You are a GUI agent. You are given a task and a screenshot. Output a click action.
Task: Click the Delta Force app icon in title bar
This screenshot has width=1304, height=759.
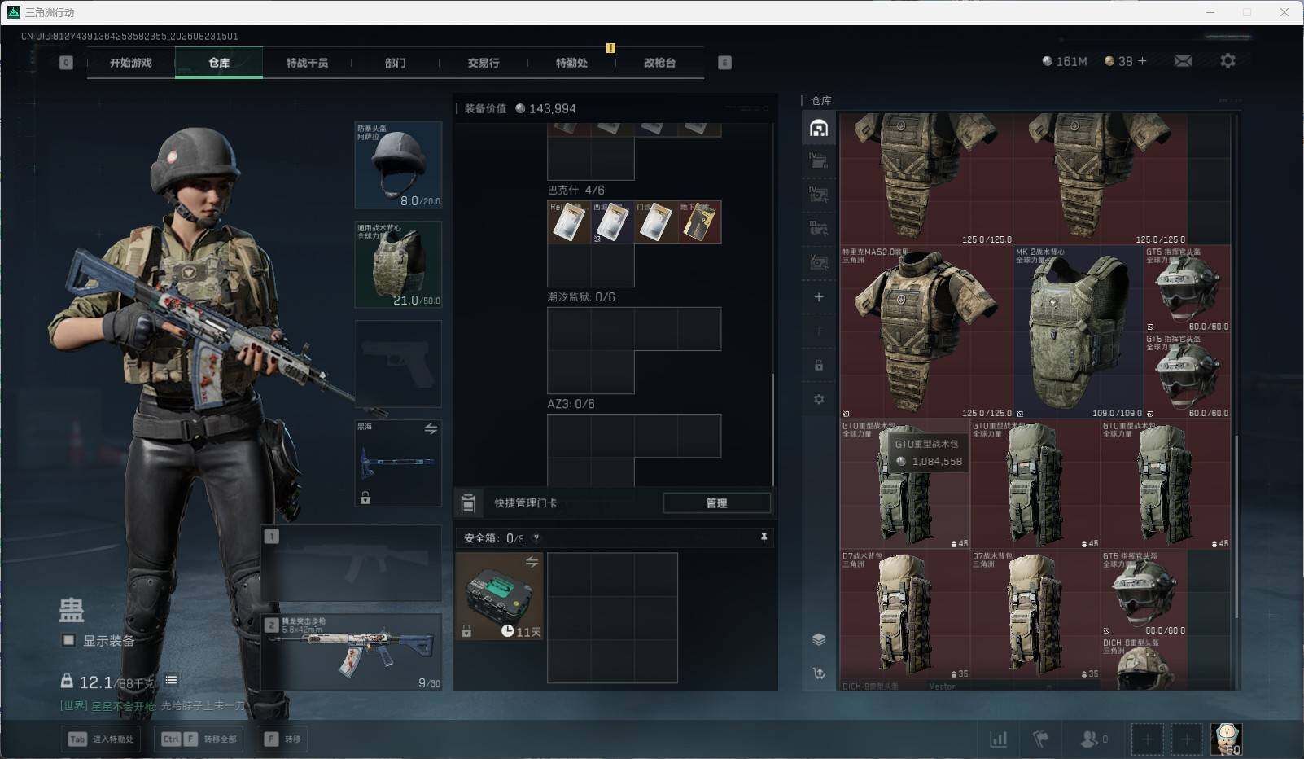(13, 12)
